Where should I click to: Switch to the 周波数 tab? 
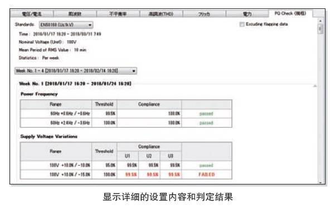pyautogui.click(x=75, y=14)
